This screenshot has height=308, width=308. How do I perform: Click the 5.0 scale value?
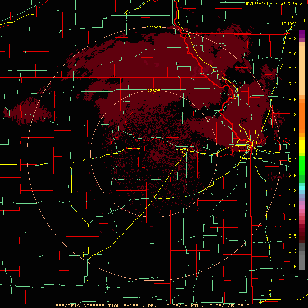tap(293, 130)
